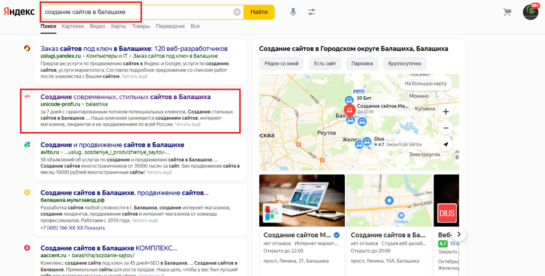Click the aaccent.ru domain link
The width and height of the screenshot is (545, 276).
click(x=53, y=256)
